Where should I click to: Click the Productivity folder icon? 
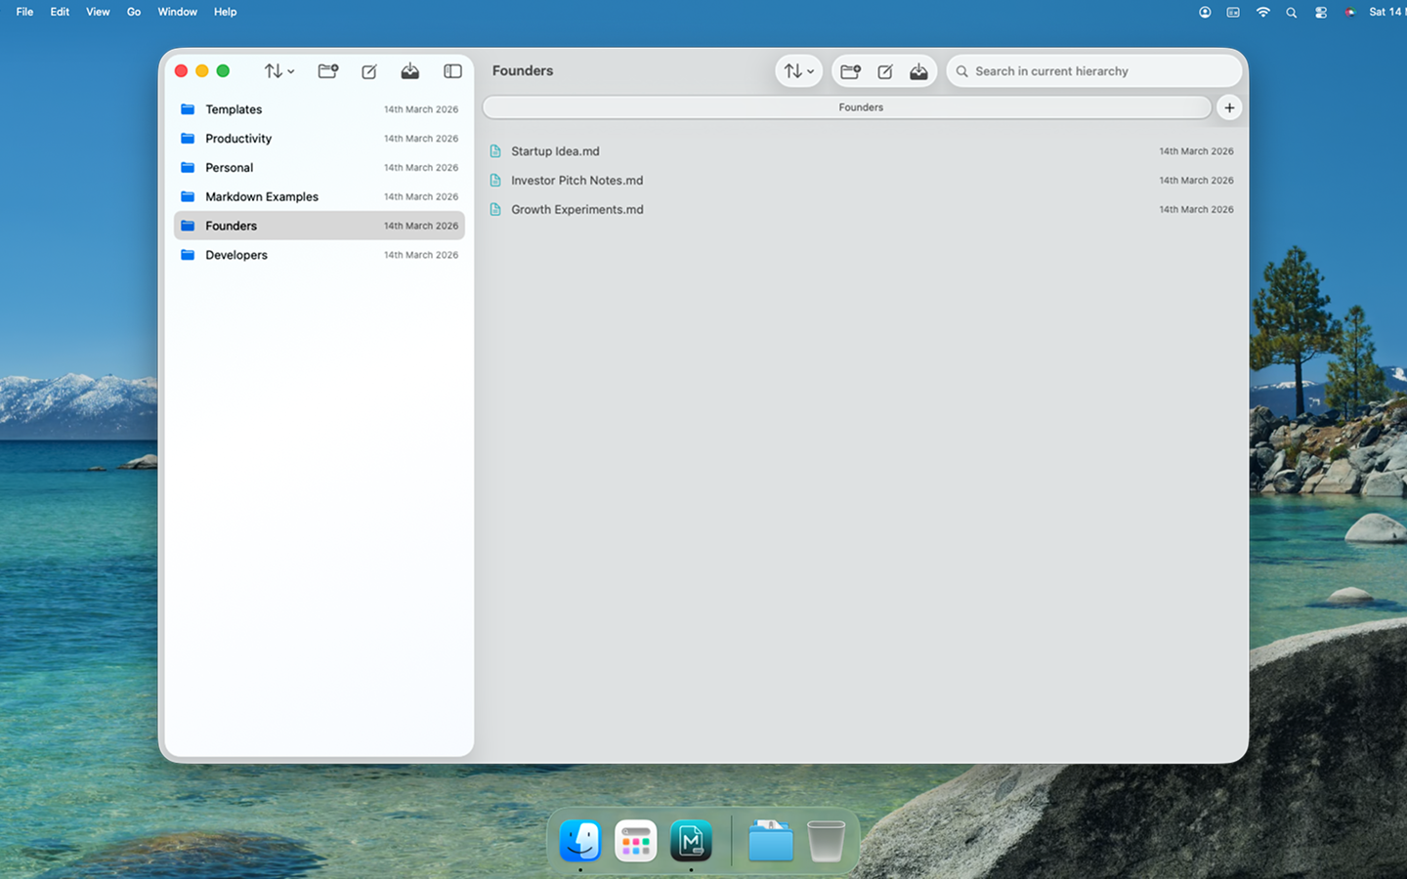click(x=188, y=139)
